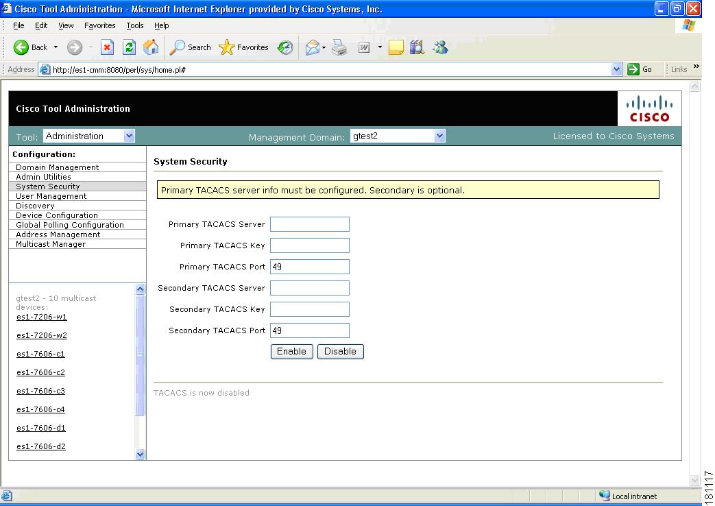Open the File menu
Image resolution: width=715 pixels, height=506 pixels.
click(19, 25)
